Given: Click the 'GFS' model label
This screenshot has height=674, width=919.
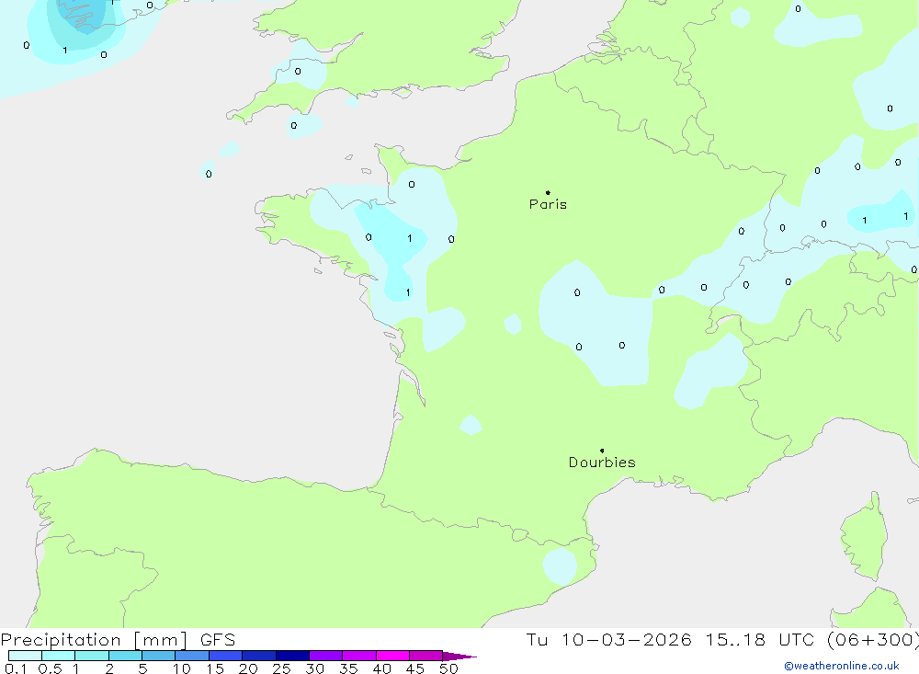Looking at the screenshot, I should [x=218, y=639].
